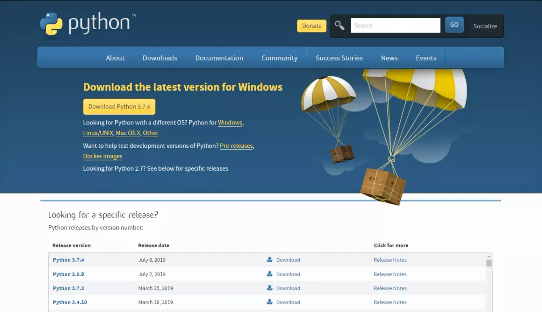
Task: Open the Python 3.4.10 release link
Action: pos(70,302)
